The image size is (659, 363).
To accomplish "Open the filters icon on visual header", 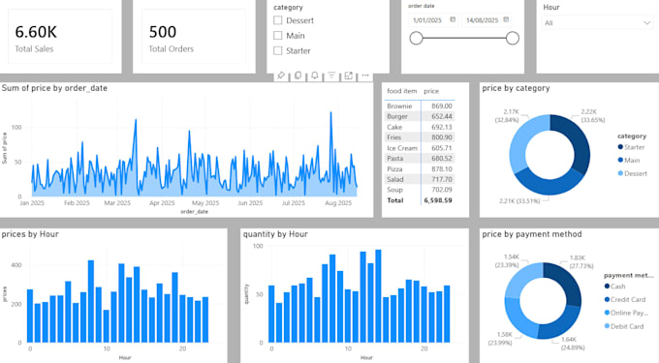I will point(331,76).
